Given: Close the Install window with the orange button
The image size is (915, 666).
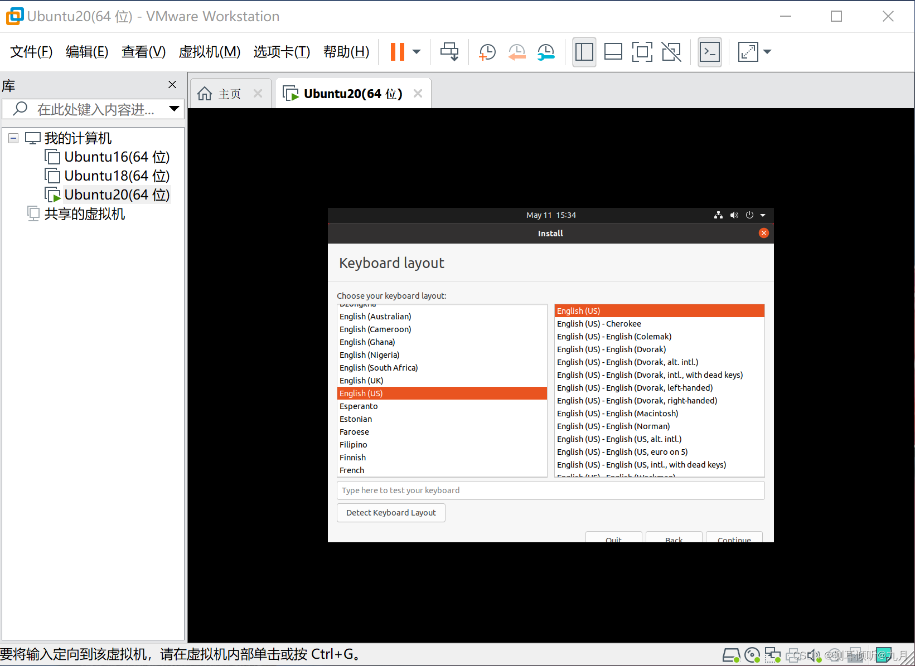Looking at the screenshot, I should (764, 233).
